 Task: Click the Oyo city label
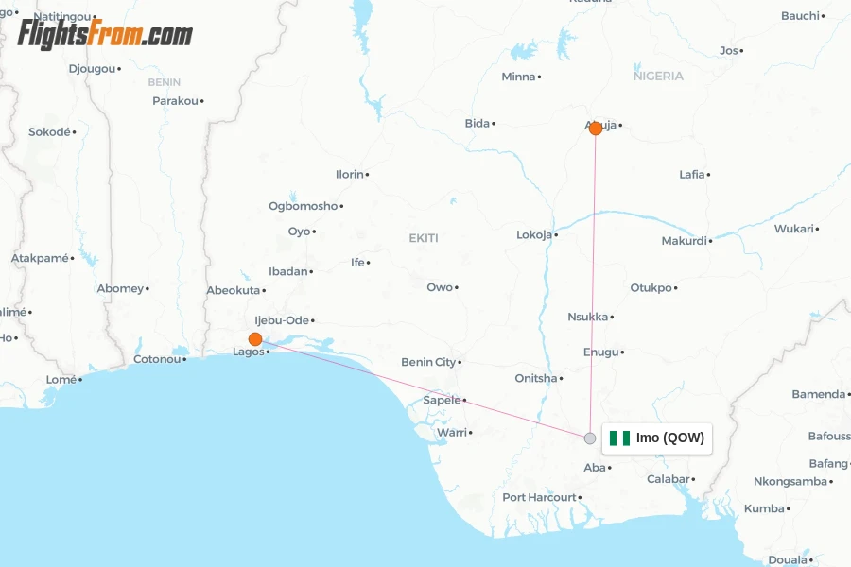299,232
